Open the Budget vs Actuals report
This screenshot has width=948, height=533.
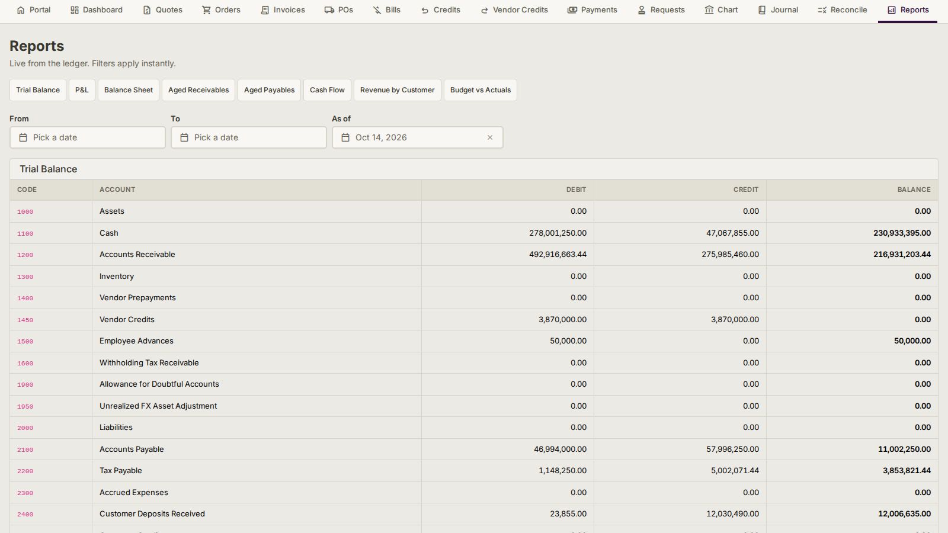pyautogui.click(x=481, y=90)
